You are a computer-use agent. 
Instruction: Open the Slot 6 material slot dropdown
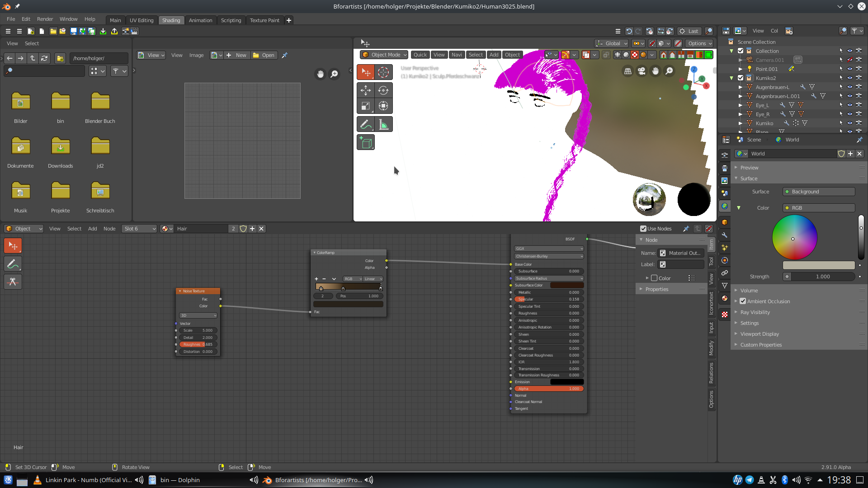pos(139,229)
